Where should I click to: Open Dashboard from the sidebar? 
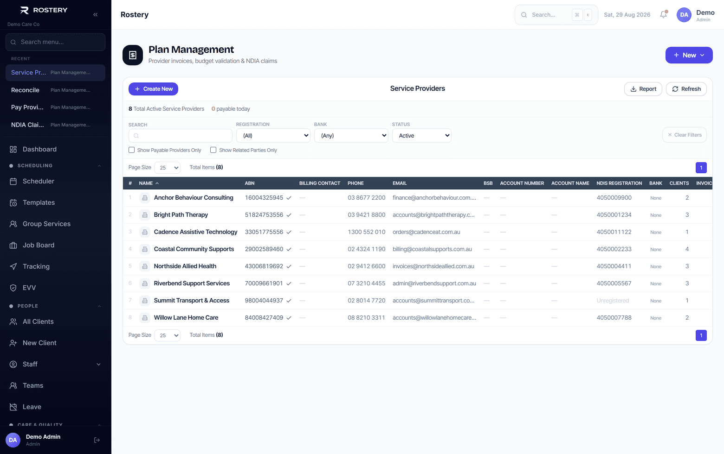(56, 149)
